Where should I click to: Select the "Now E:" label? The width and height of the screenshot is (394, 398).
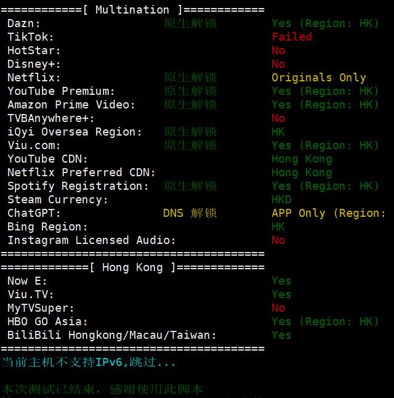click(x=27, y=281)
